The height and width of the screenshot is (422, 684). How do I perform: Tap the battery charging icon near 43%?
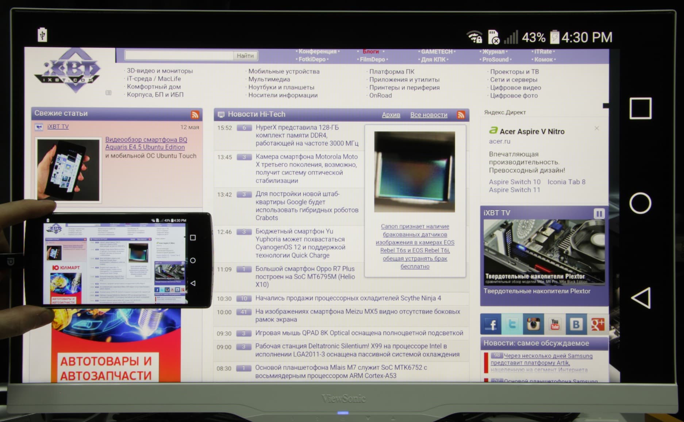(554, 37)
